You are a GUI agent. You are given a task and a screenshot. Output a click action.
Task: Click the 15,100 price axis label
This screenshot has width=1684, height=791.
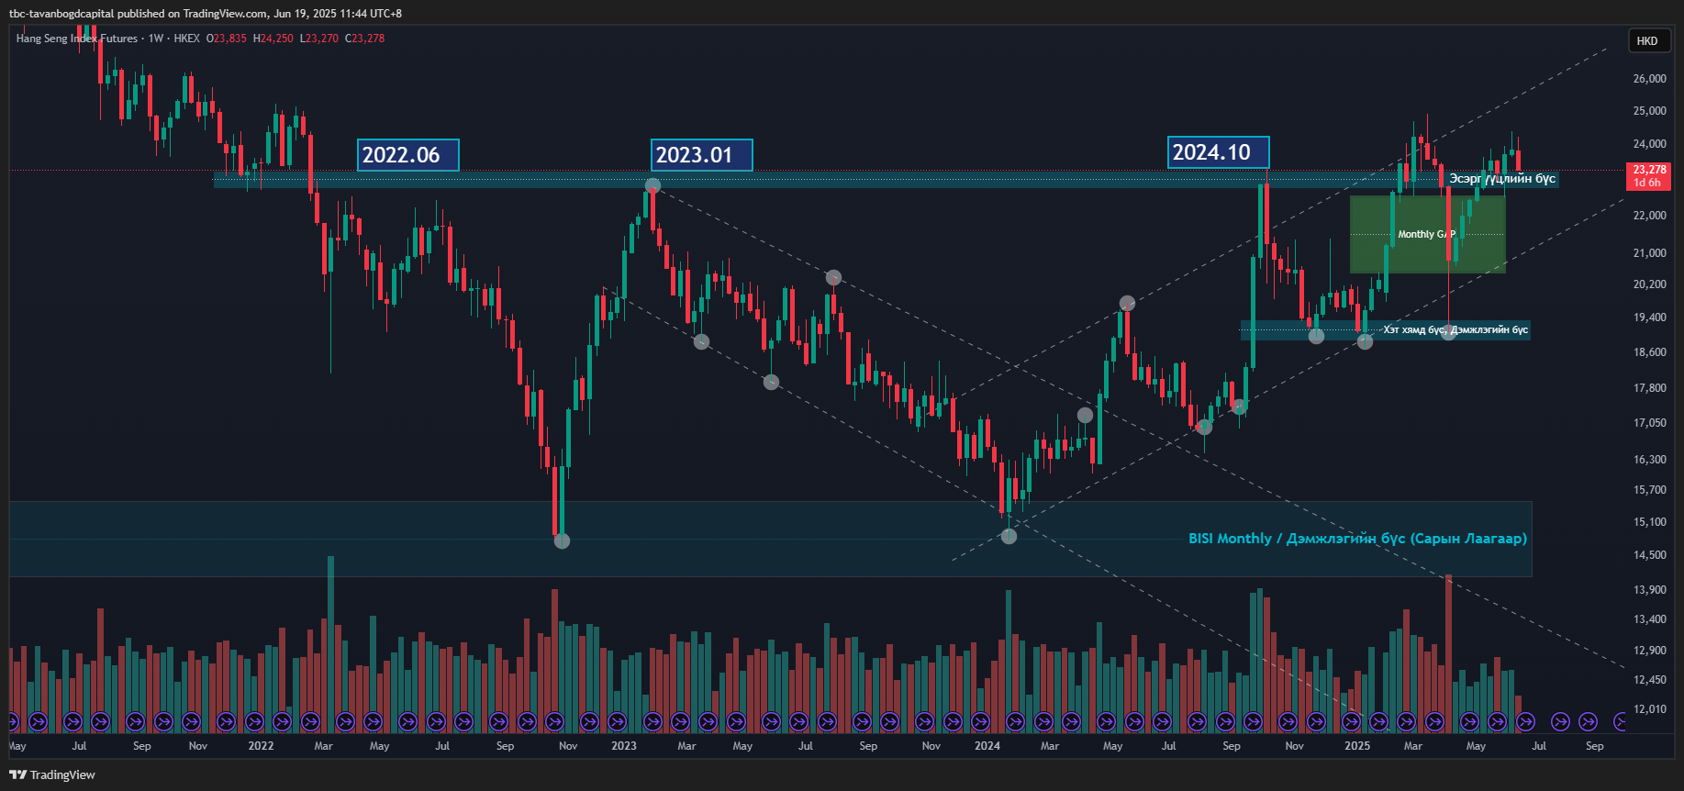coord(1649,522)
